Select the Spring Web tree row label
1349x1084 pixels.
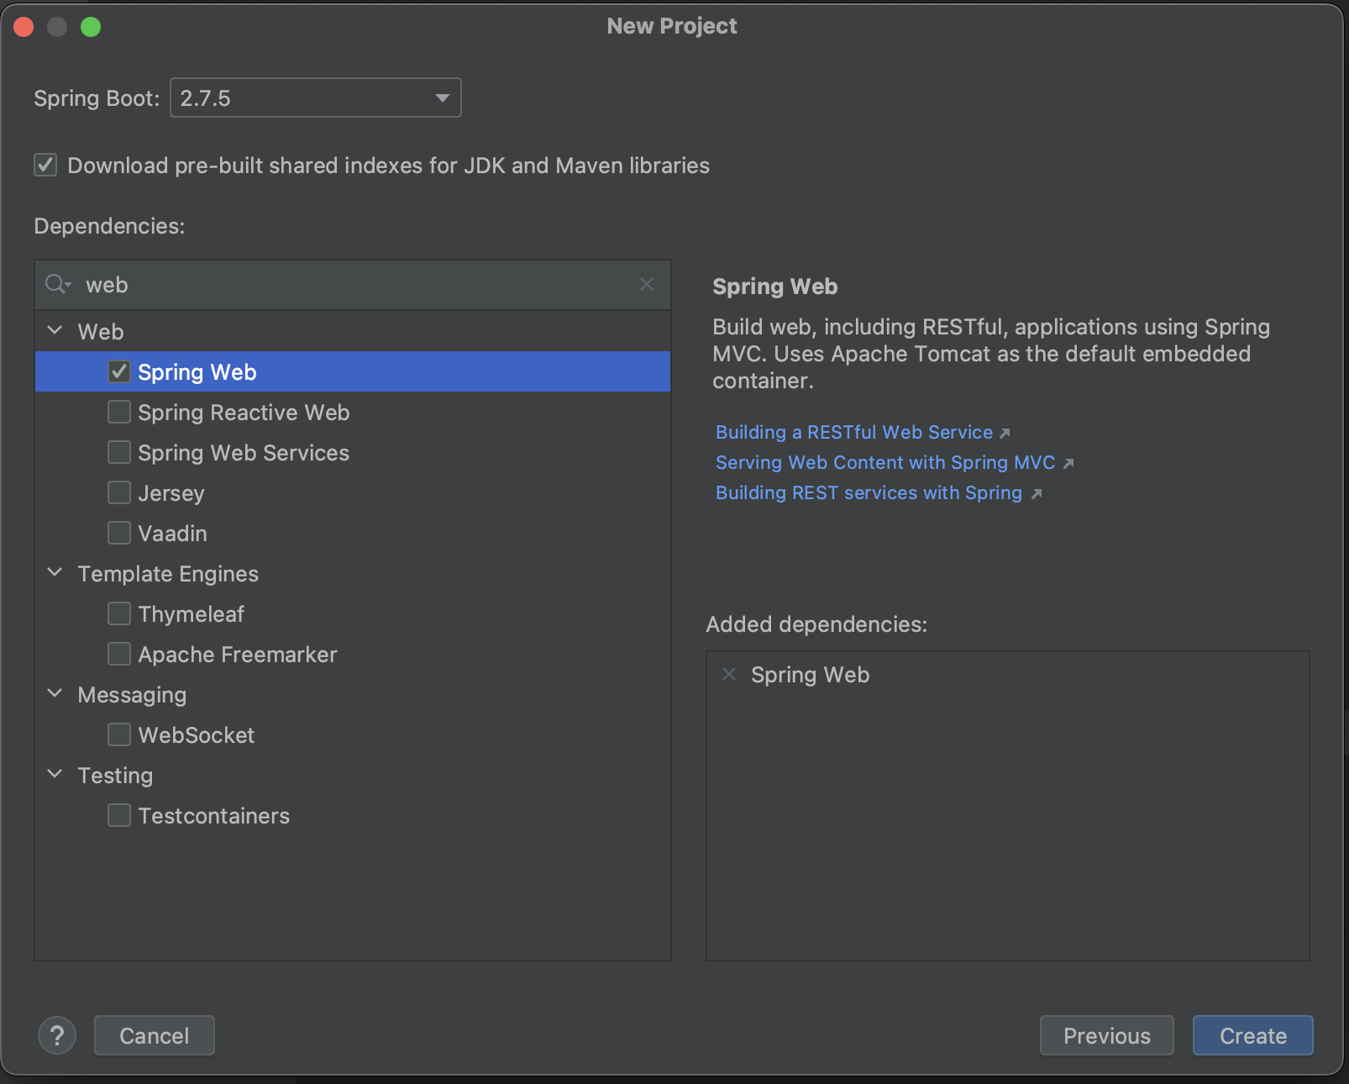click(197, 372)
